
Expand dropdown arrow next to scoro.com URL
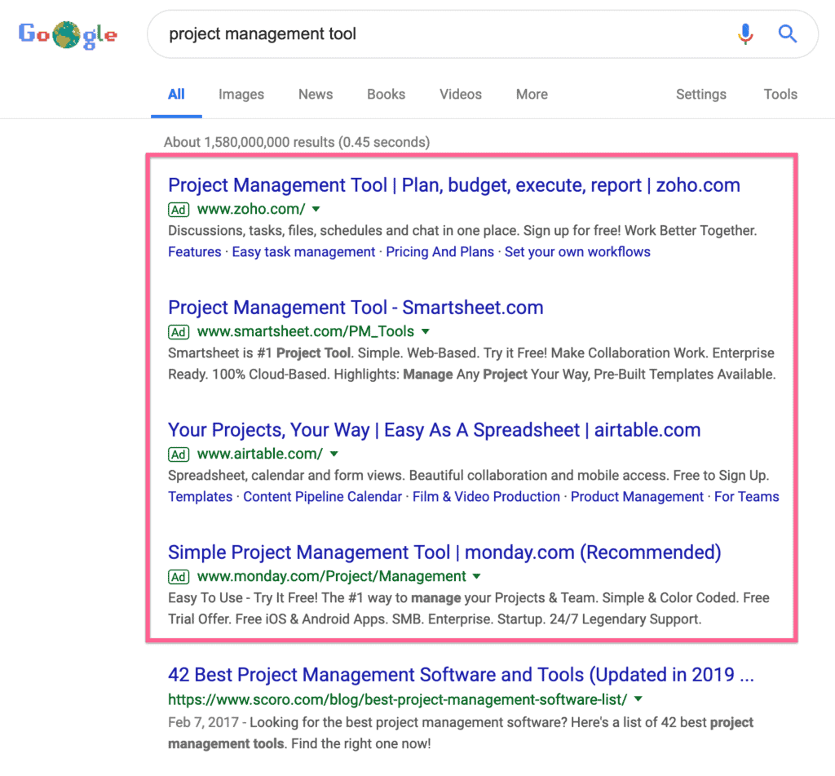coord(638,698)
